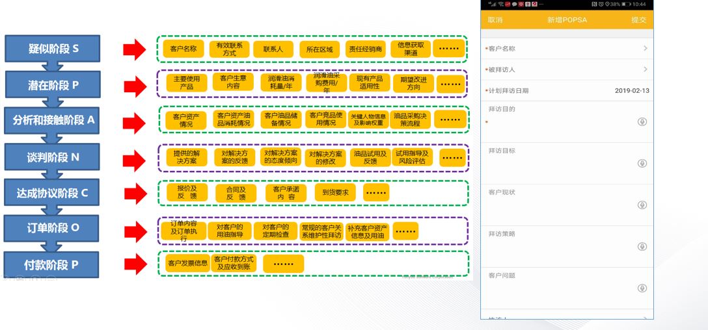This screenshot has height=330, width=708.
Task: Select the 对客户的用油指导 yellow box
Action: click(229, 231)
